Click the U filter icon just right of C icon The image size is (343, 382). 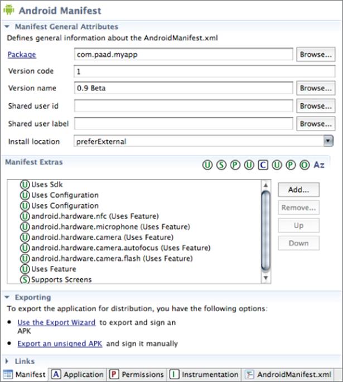pyautogui.click(x=277, y=165)
